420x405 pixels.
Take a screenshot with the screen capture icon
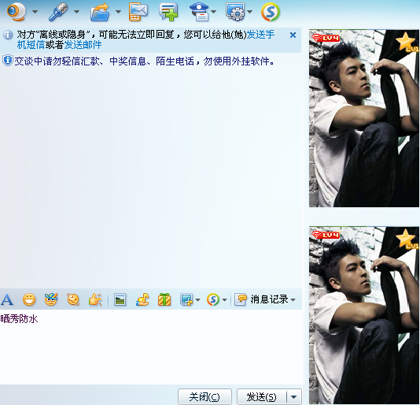(x=186, y=299)
